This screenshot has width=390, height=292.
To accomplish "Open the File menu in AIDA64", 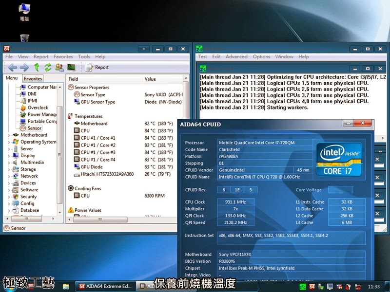I will click(9, 56).
